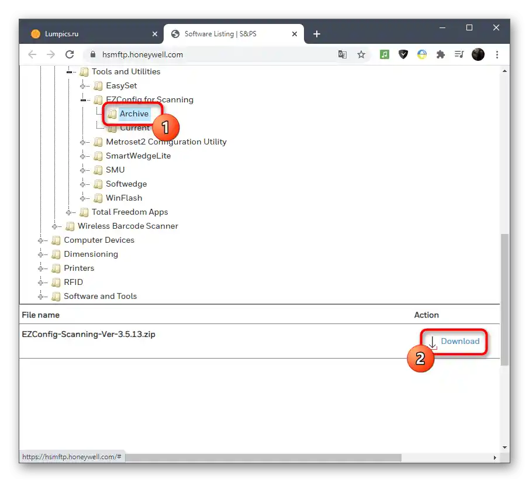The width and height of the screenshot is (529, 482).
Task: Bookmark page with star icon
Action: click(361, 54)
